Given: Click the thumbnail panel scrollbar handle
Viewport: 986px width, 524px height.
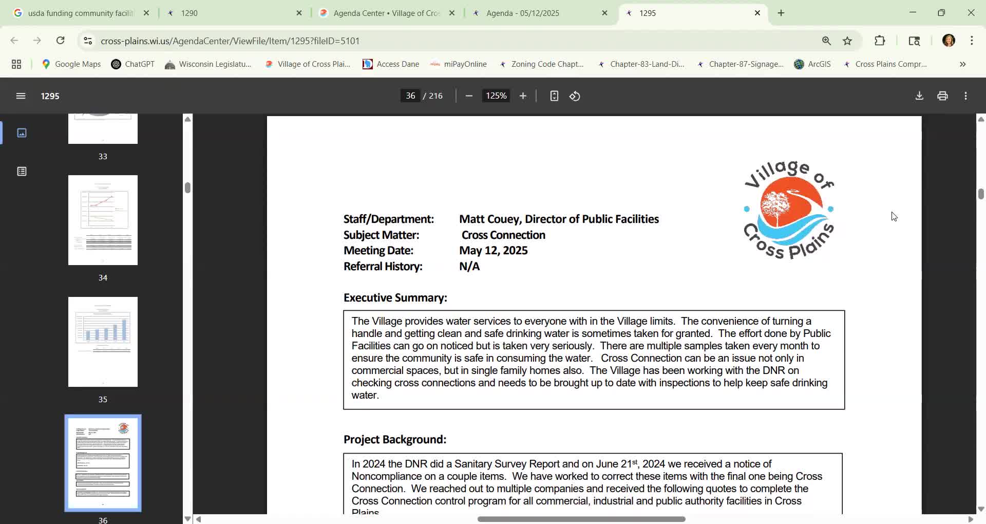Looking at the screenshot, I should (187, 188).
